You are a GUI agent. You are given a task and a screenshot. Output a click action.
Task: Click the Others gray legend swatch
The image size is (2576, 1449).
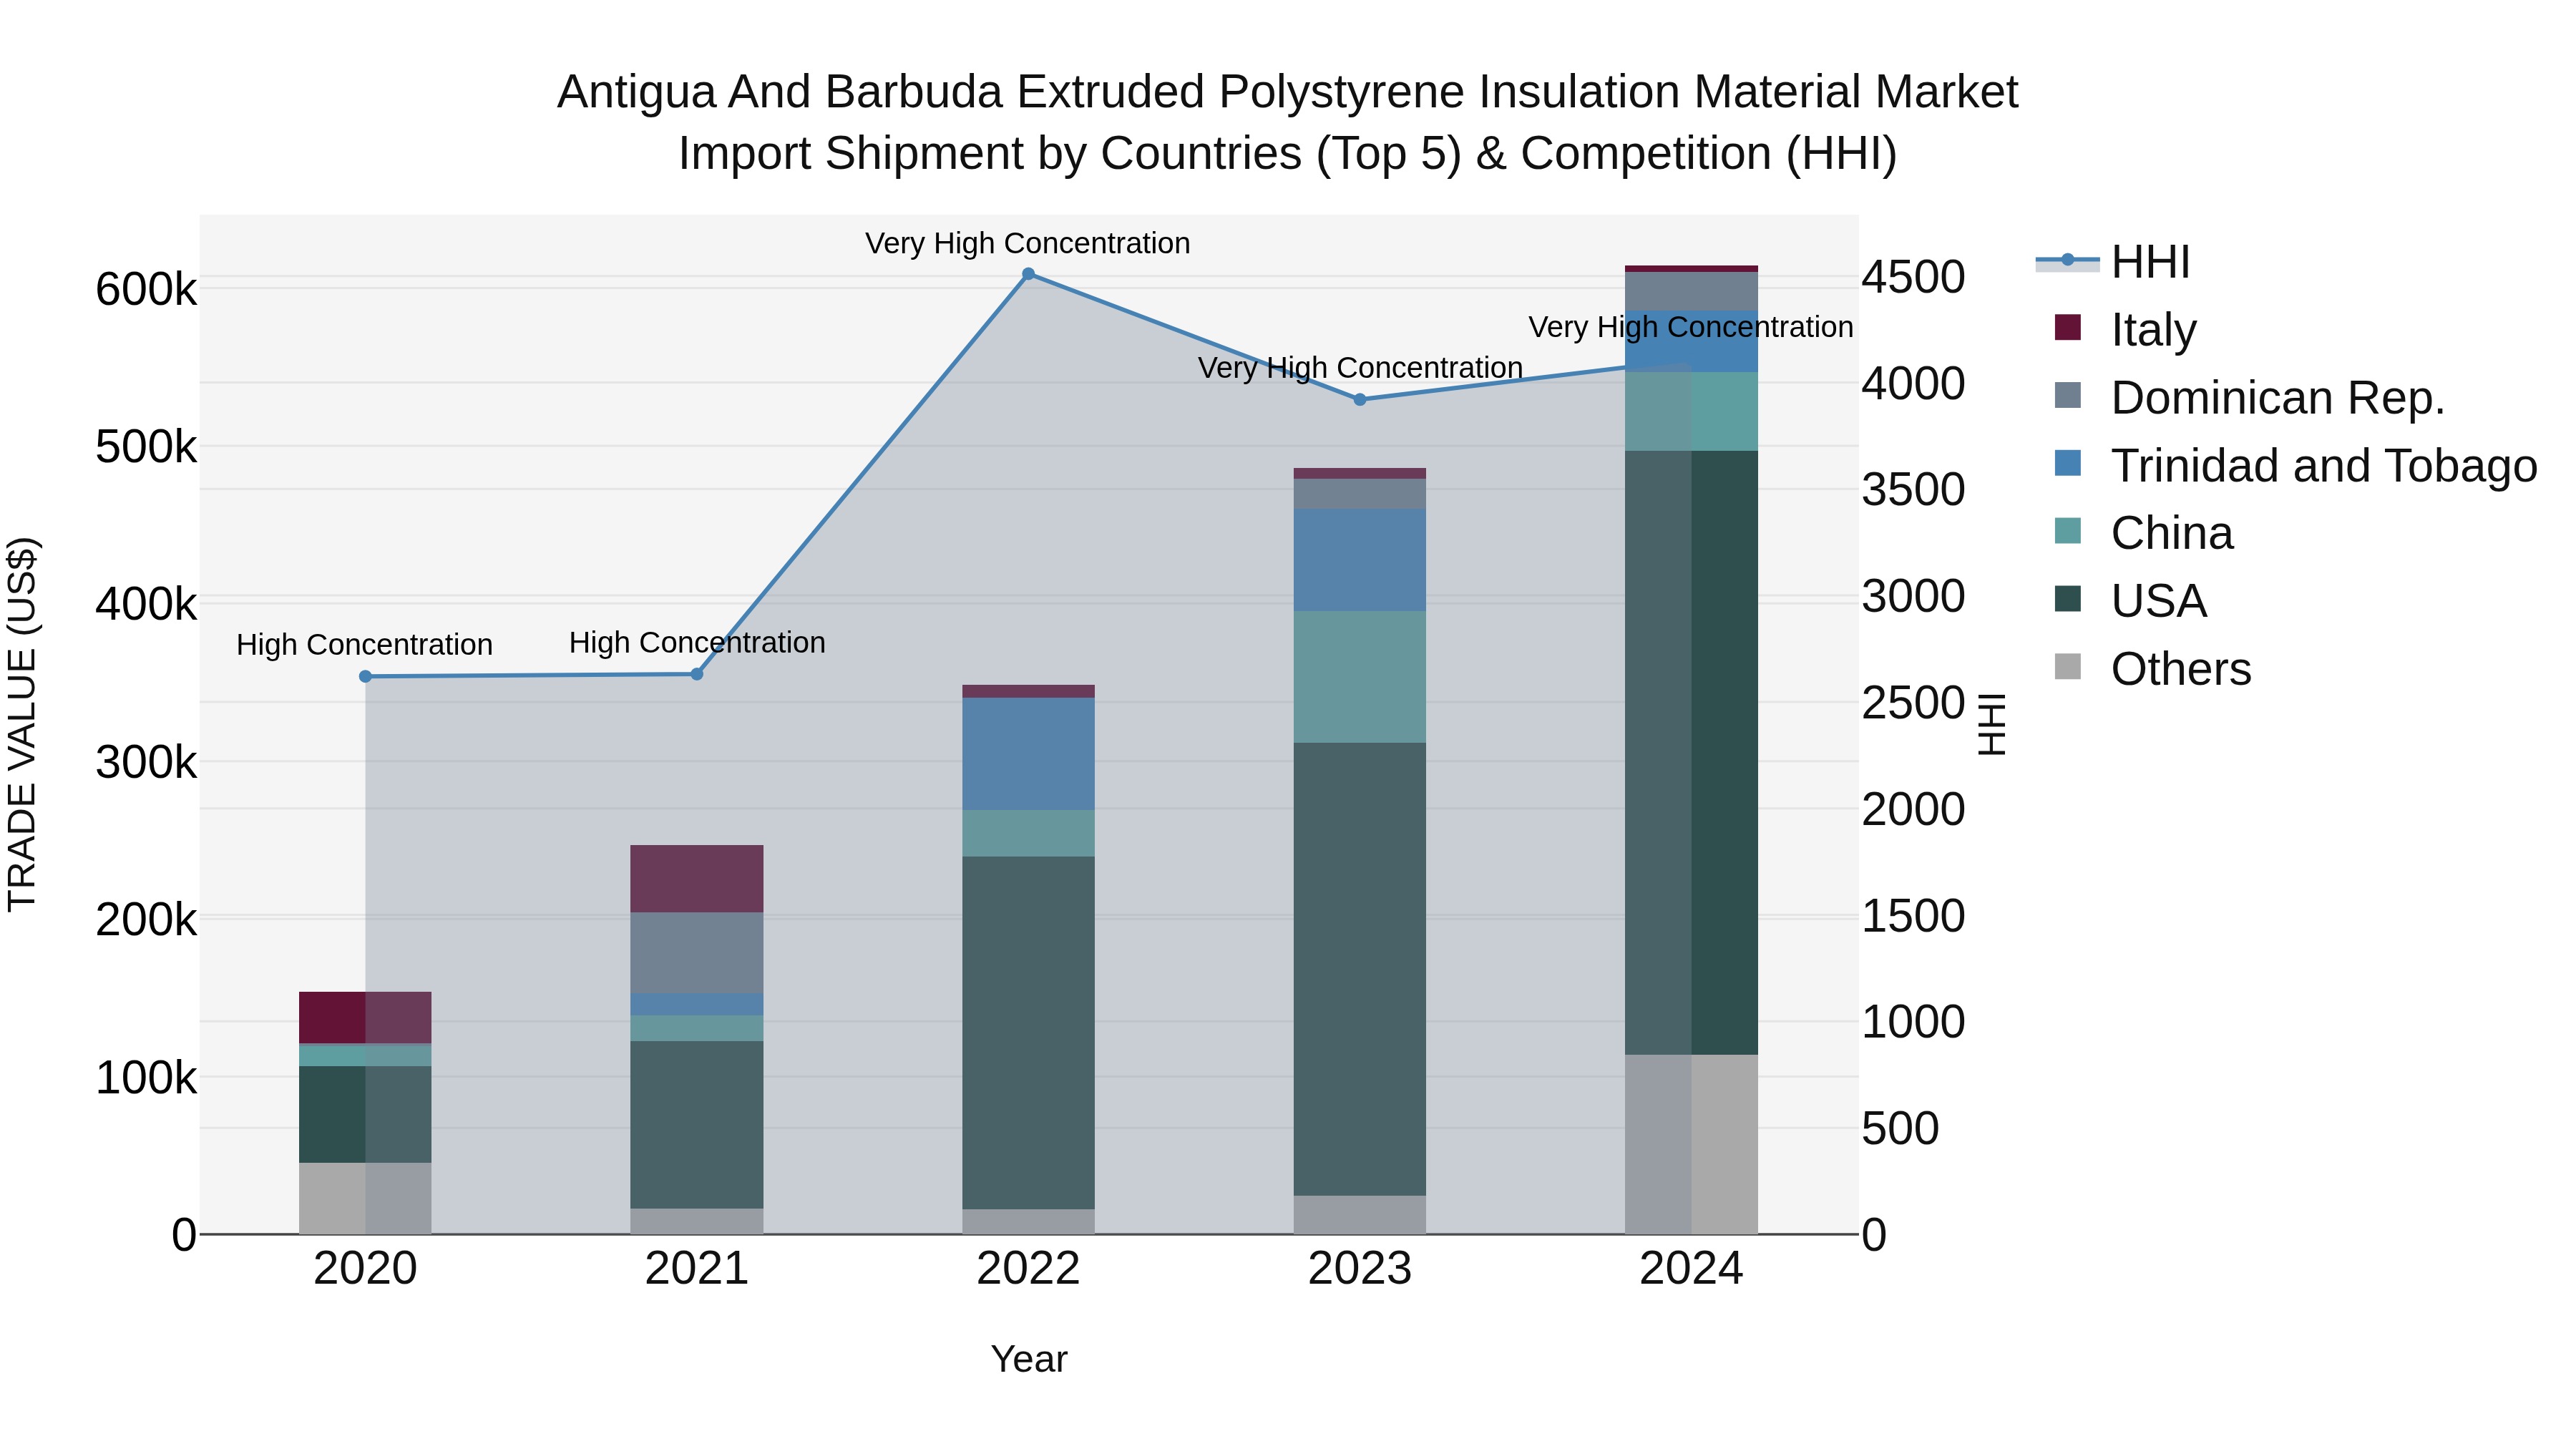(x=2067, y=667)
